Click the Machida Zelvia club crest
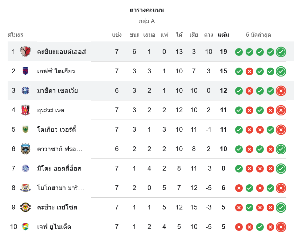This screenshot has height=242, width=294. [25, 91]
